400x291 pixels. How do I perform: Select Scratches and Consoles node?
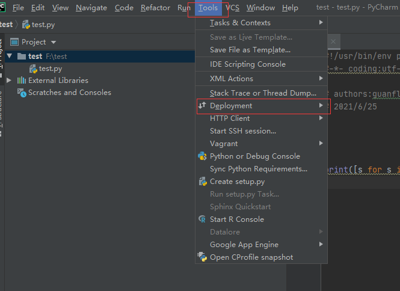click(70, 93)
